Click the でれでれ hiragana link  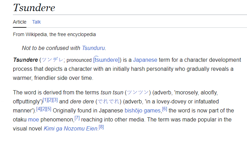coord(109,101)
